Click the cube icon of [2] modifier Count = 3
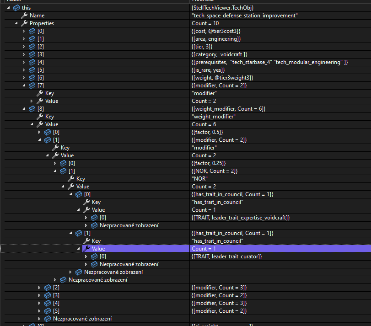This screenshot has height=326, width=371. (48, 288)
